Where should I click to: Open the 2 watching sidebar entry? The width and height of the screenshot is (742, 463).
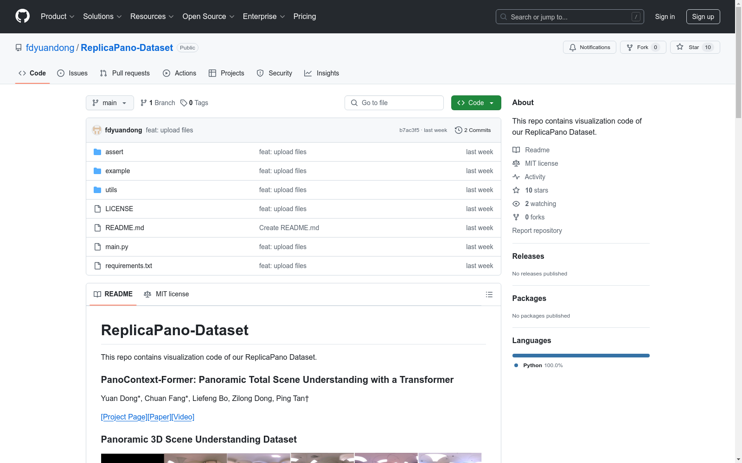pos(534,204)
